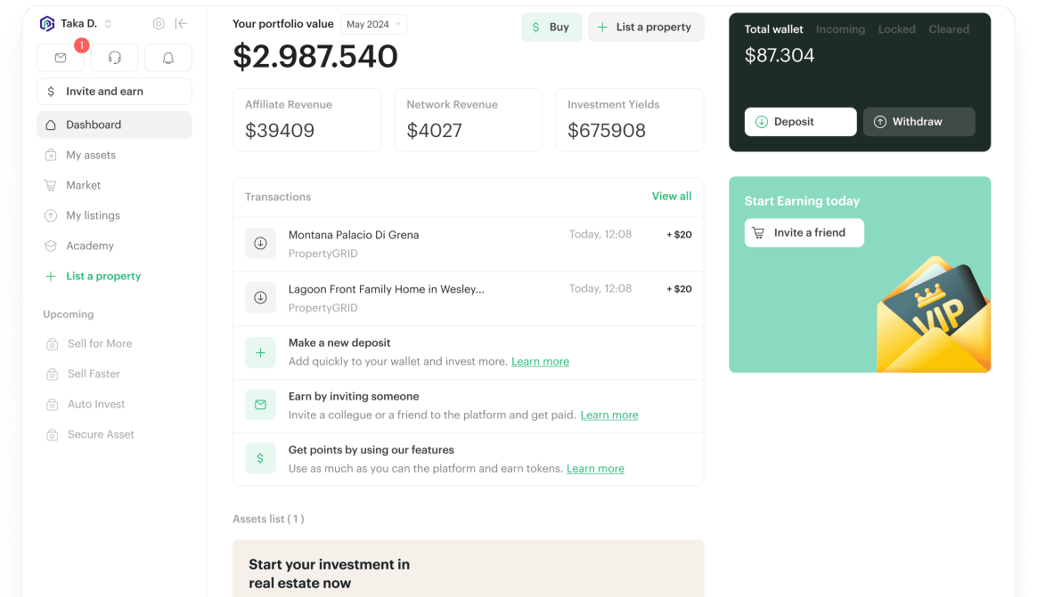Show the Cleared wallet tab
This screenshot has width=1037, height=597.
[949, 29]
